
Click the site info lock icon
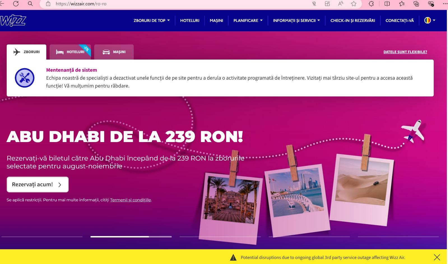(x=48, y=4)
